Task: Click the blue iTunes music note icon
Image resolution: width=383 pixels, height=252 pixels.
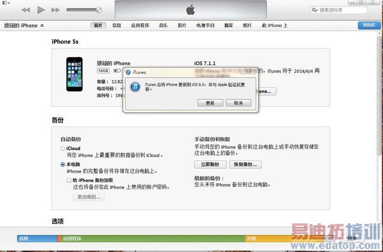Action: tap(135, 87)
